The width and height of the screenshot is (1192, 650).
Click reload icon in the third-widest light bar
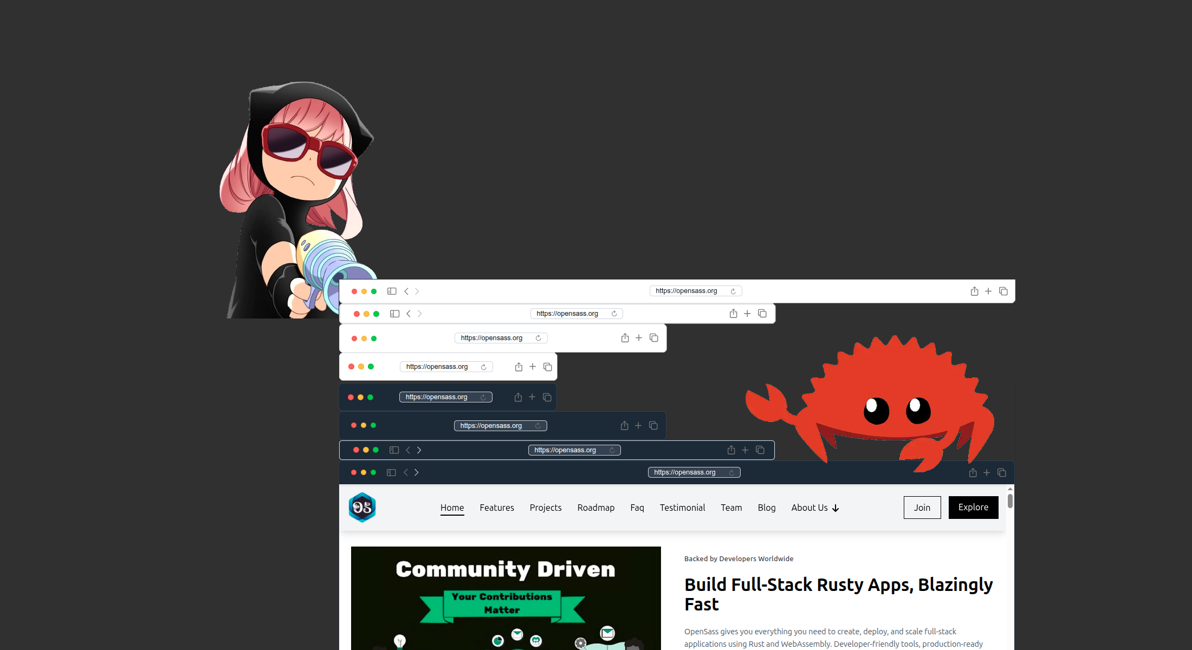pyautogui.click(x=538, y=338)
